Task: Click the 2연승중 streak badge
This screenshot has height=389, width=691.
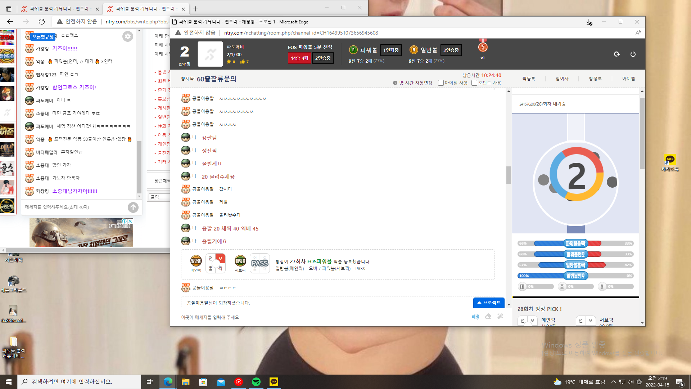Action: click(x=323, y=58)
